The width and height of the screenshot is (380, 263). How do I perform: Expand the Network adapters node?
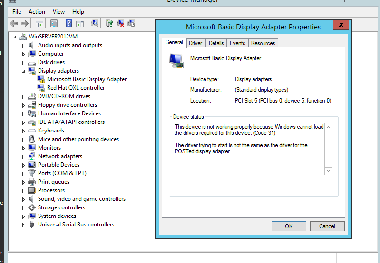tap(23, 157)
